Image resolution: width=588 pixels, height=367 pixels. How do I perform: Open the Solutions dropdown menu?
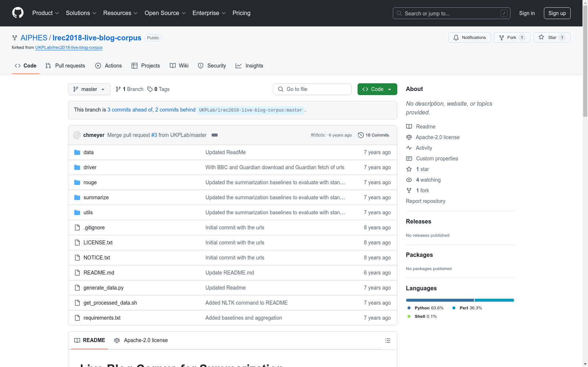(81, 13)
